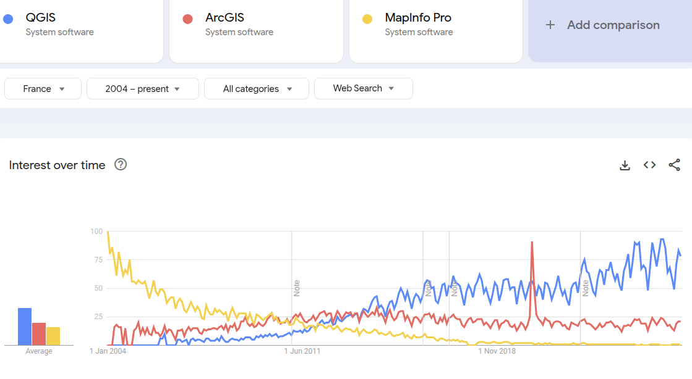This screenshot has height=379, width=692.
Task: Click the yellow MapInfo Pro color indicator dot
Action: pyautogui.click(x=367, y=18)
